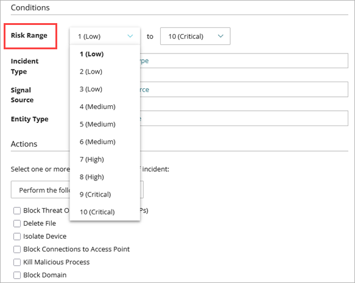The width and height of the screenshot is (355, 283).
Task: Collapse the 1 (Low) risk start dropdown
Action: [105, 36]
